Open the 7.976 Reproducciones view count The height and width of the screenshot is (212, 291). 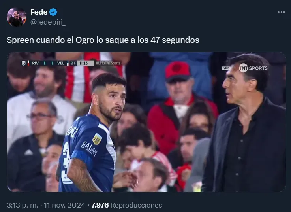(127, 205)
